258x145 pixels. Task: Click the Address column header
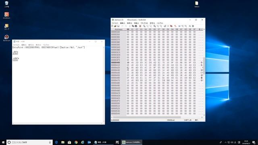[119, 29]
